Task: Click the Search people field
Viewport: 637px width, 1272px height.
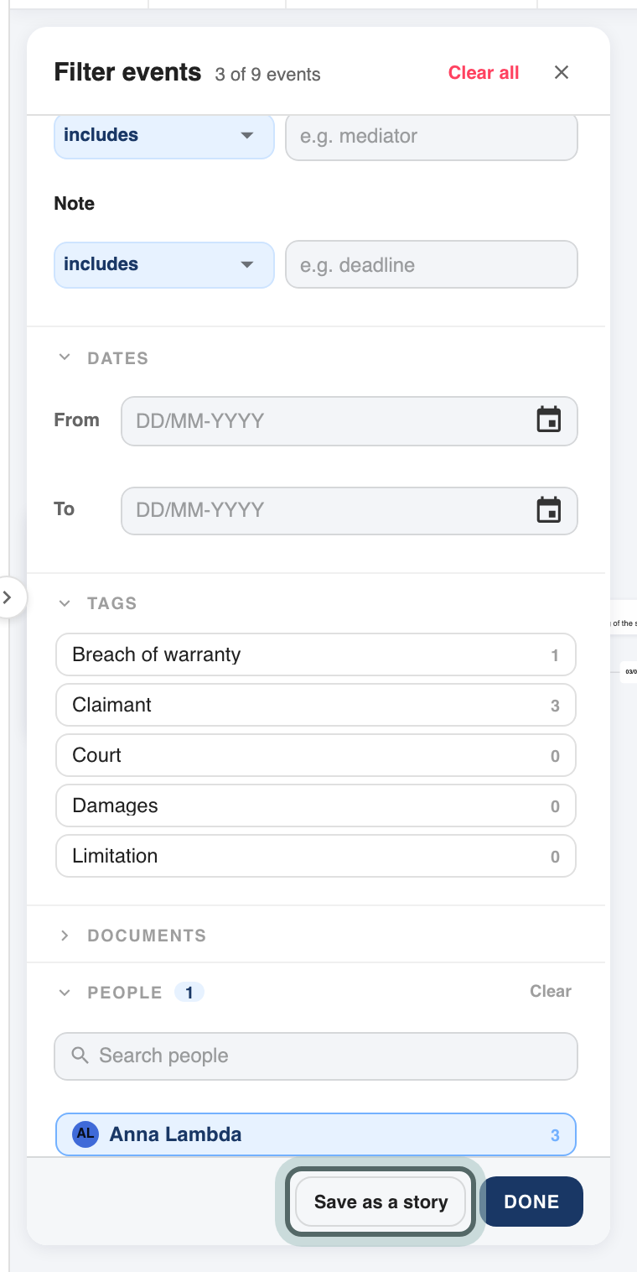Action: click(316, 1056)
